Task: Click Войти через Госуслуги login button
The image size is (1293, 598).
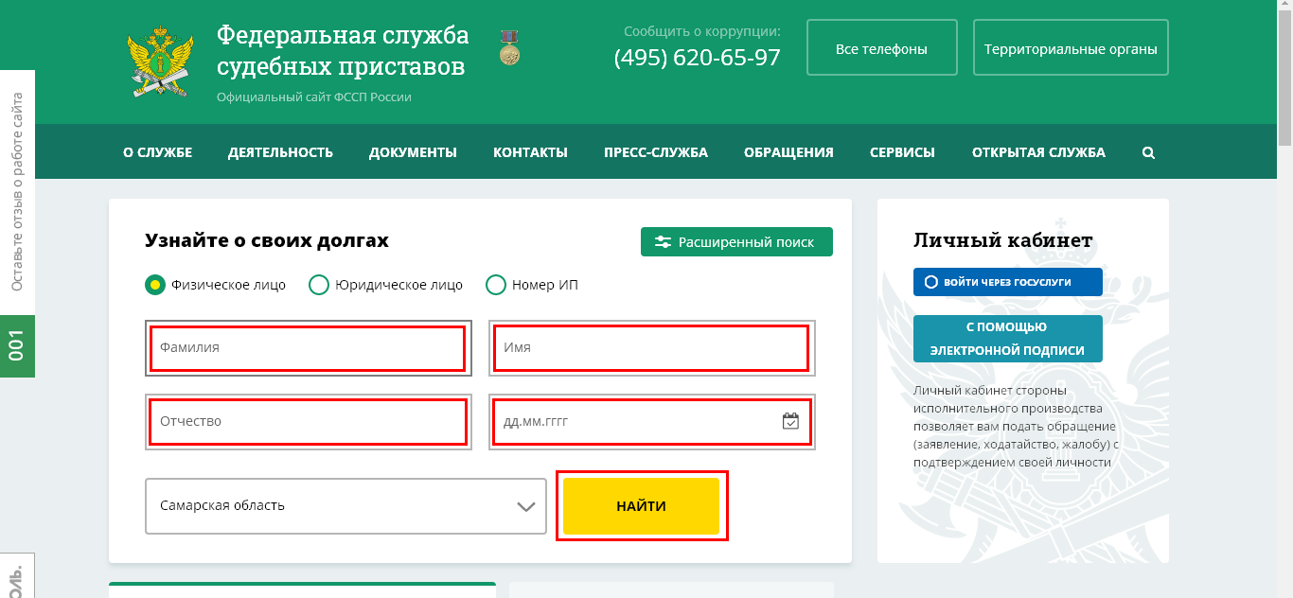Action: pyautogui.click(x=1007, y=282)
